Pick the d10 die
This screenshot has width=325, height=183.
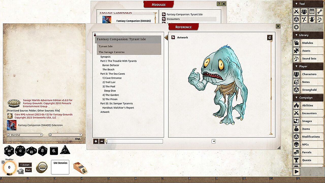point(31,151)
